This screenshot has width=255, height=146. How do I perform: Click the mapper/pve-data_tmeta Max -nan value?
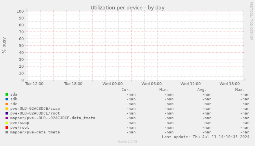(x=245, y=132)
